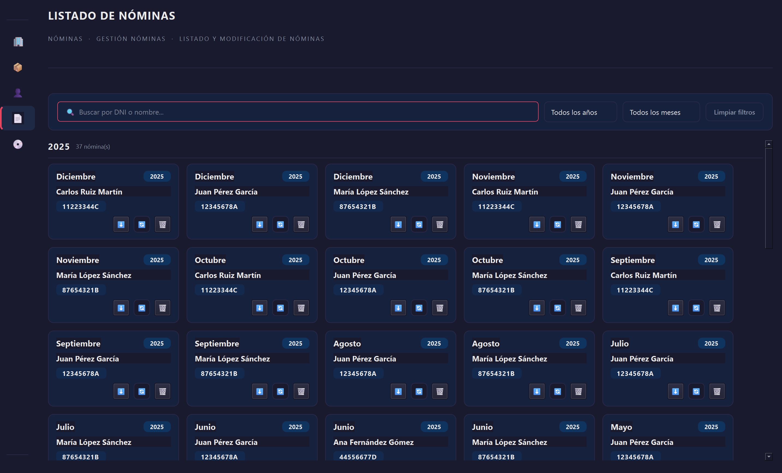Download Diciembre payroll of Carlos Ruiz Martín
Screen dimensions: 782x473
[121, 224]
